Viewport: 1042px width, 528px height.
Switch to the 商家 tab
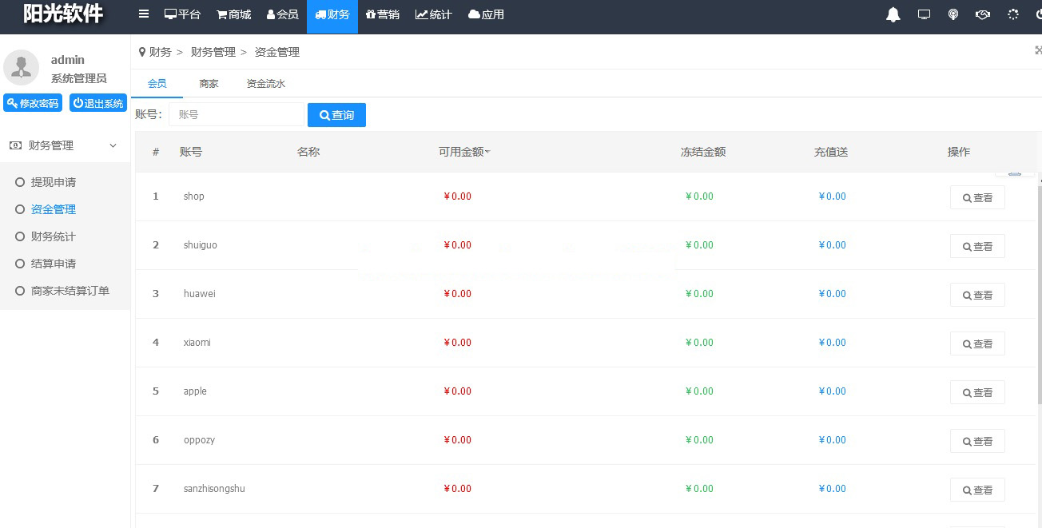pyautogui.click(x=209, y=83)
